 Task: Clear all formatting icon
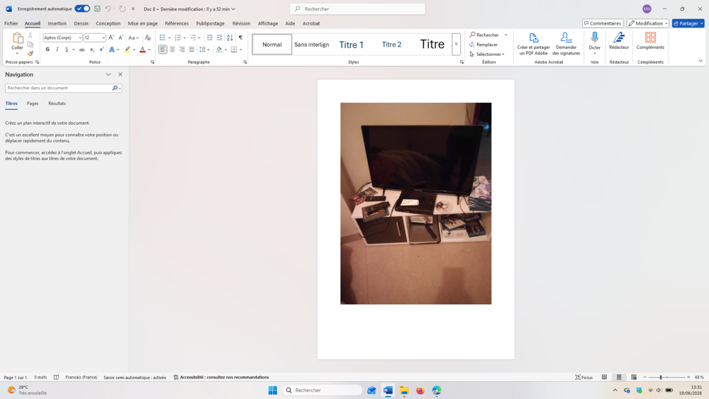coord(148,38)
